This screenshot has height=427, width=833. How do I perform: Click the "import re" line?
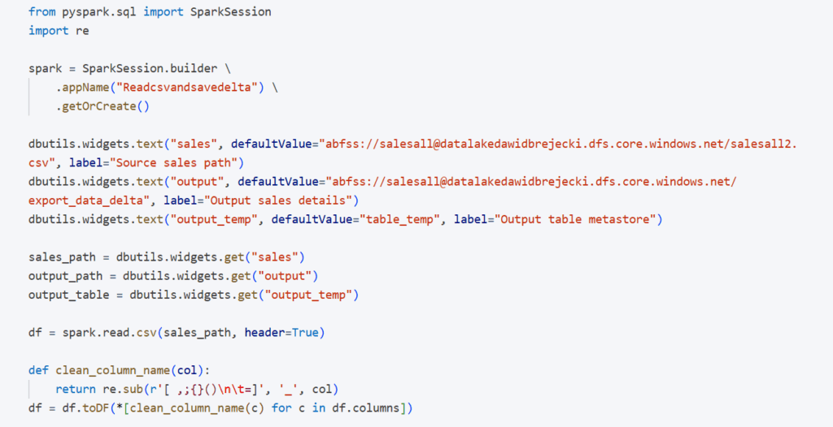tap(59, 31)
